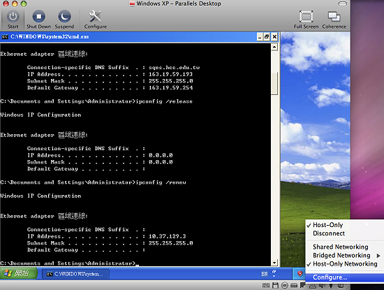The width and height of the screenshot is (384, 290).
Task: Open the cmd.exe window system menu icon
Action: (5, 37)
